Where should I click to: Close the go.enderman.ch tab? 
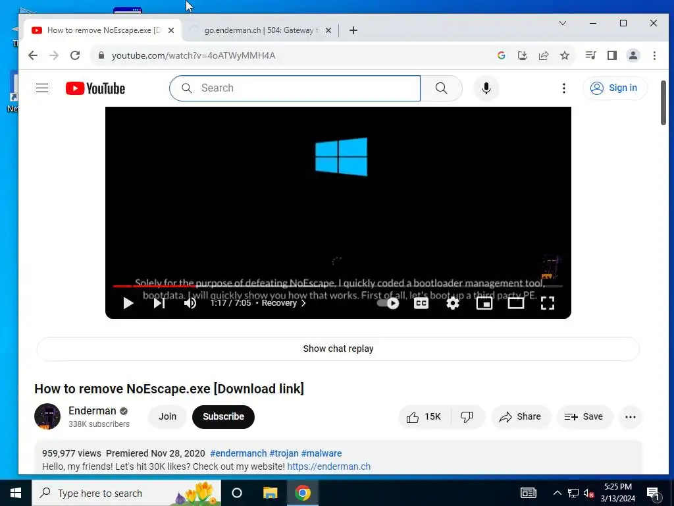(328, 30)
